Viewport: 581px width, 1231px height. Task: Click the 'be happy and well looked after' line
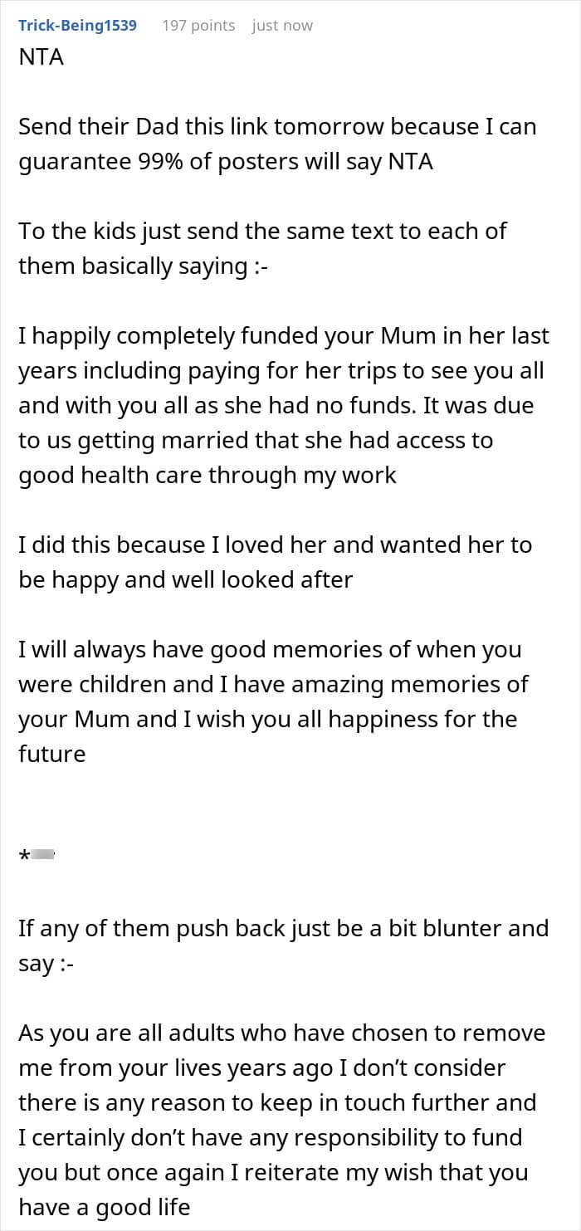click(186, 580)
